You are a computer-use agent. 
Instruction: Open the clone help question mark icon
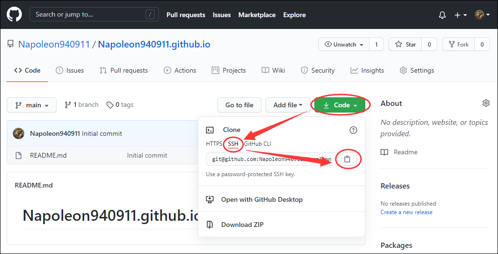coord(353,130)
